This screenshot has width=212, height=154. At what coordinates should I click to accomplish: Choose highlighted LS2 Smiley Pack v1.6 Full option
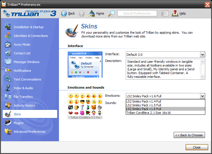[x=166, y=109]
